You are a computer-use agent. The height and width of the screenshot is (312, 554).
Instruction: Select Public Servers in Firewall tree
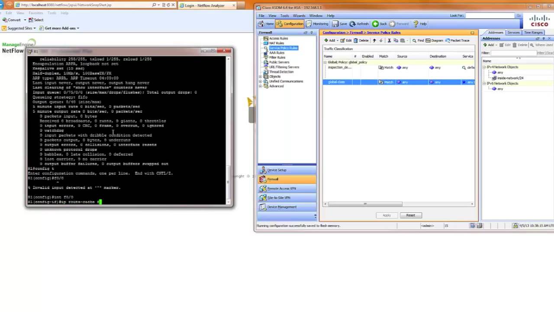coord(279,62)
